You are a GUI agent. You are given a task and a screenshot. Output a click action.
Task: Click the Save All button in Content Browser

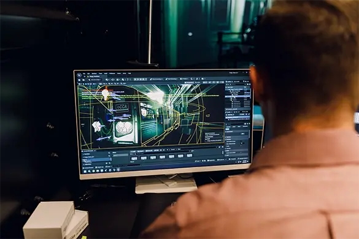pos(149,151)
